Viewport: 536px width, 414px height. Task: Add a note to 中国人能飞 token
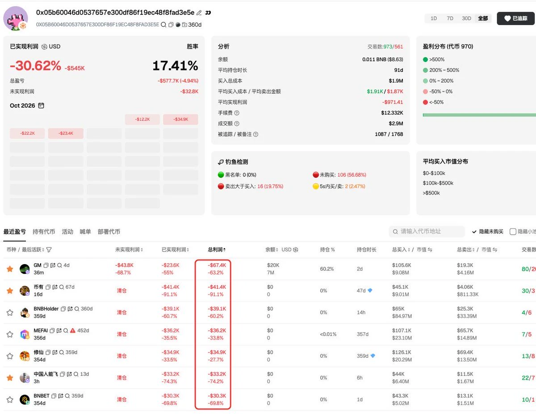[x=69, y=374]
